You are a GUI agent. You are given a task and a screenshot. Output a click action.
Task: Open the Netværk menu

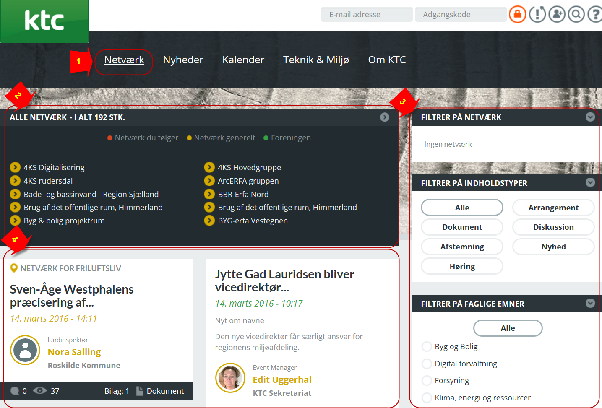[x=124, y=60]
